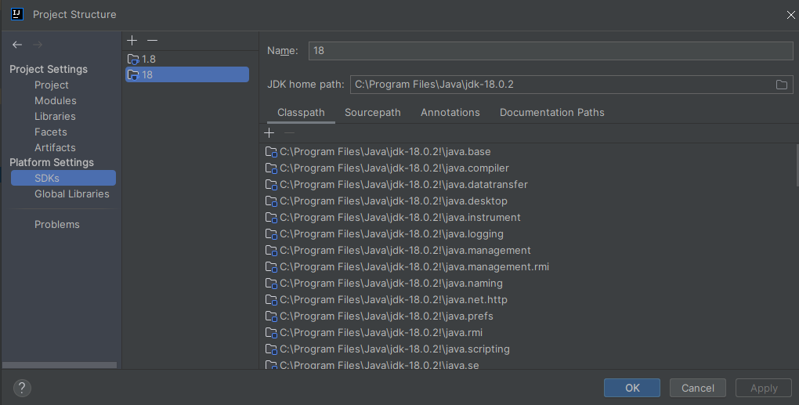799x405 pixels.
Task: Open Artifacts settings page
Action: (x=55, y=148)
